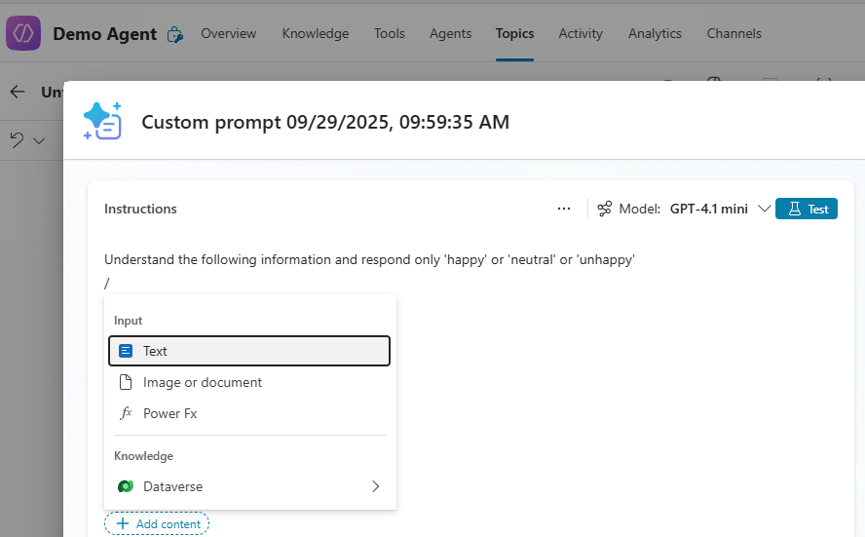The image size is (865, 537).
Task: Click the Text input icon in the menu
Action: pyautogui.click(x=126, y=351)
